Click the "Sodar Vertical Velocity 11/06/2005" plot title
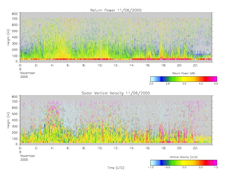The width and height of the screenshot is (228, 176). [x=116, y=93]
